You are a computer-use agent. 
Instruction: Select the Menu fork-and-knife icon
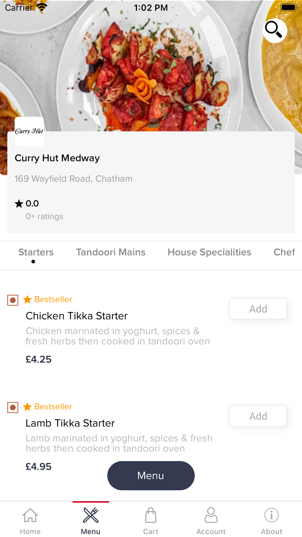point(91,516)
